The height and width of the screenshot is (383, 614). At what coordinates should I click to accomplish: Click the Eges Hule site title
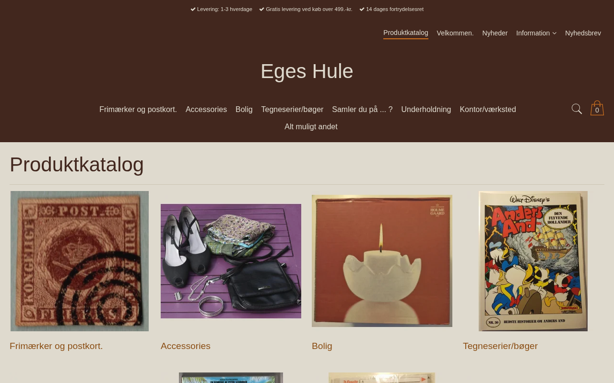tap(307, 71)
